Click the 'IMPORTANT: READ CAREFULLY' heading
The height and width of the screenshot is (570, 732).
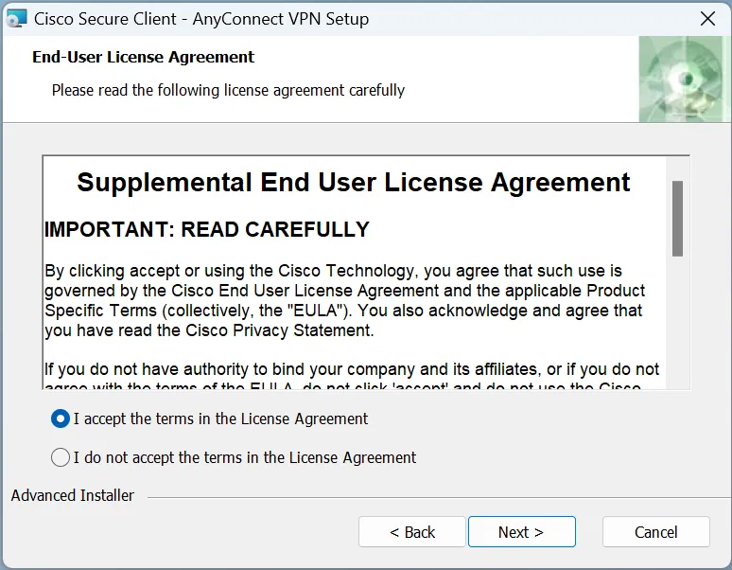pyautogui.click(x=207, y=229)
